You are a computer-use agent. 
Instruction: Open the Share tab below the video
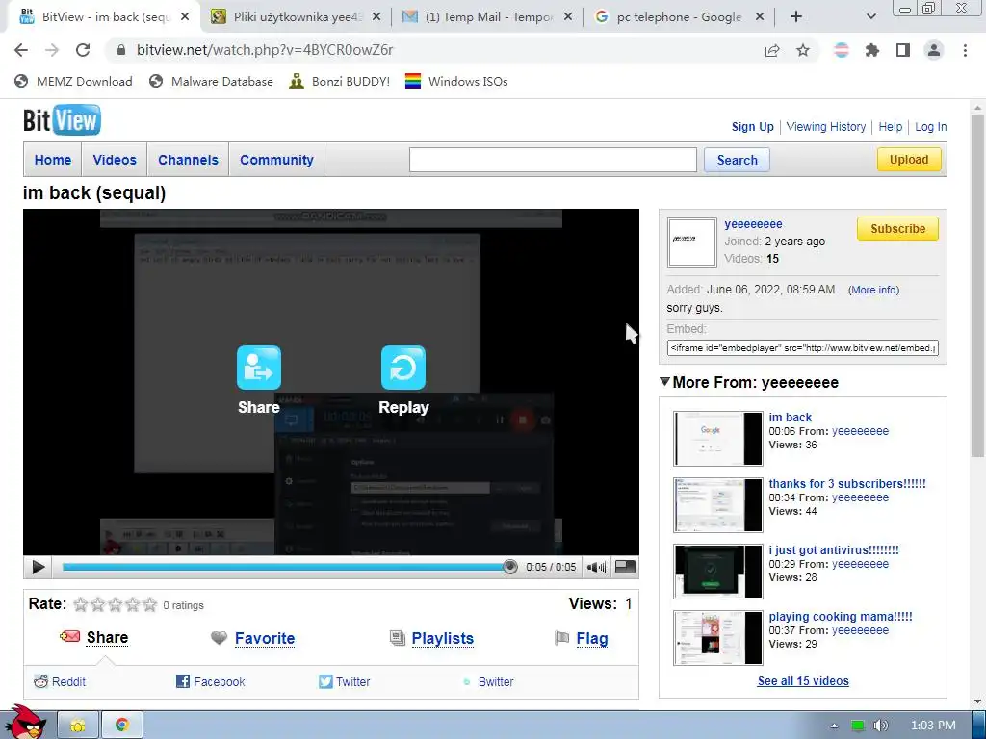pos(107,637)
